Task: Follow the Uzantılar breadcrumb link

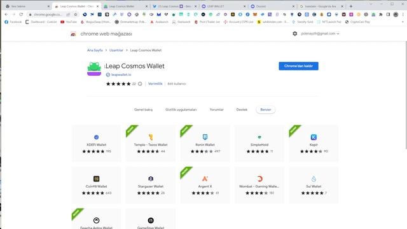Action: click(x=116, y=50)
